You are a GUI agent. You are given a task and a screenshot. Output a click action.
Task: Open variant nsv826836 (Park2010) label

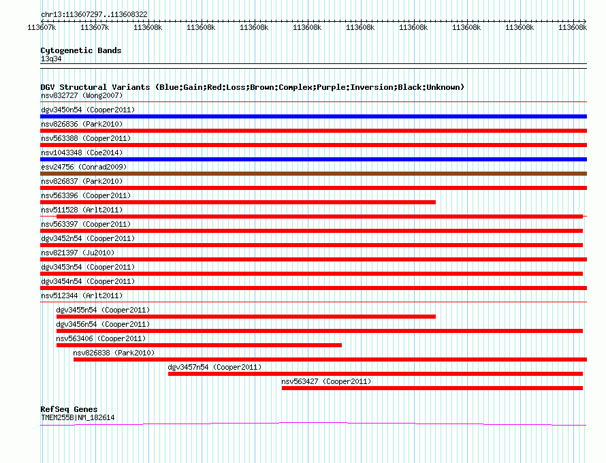click(x=82, y=124)
